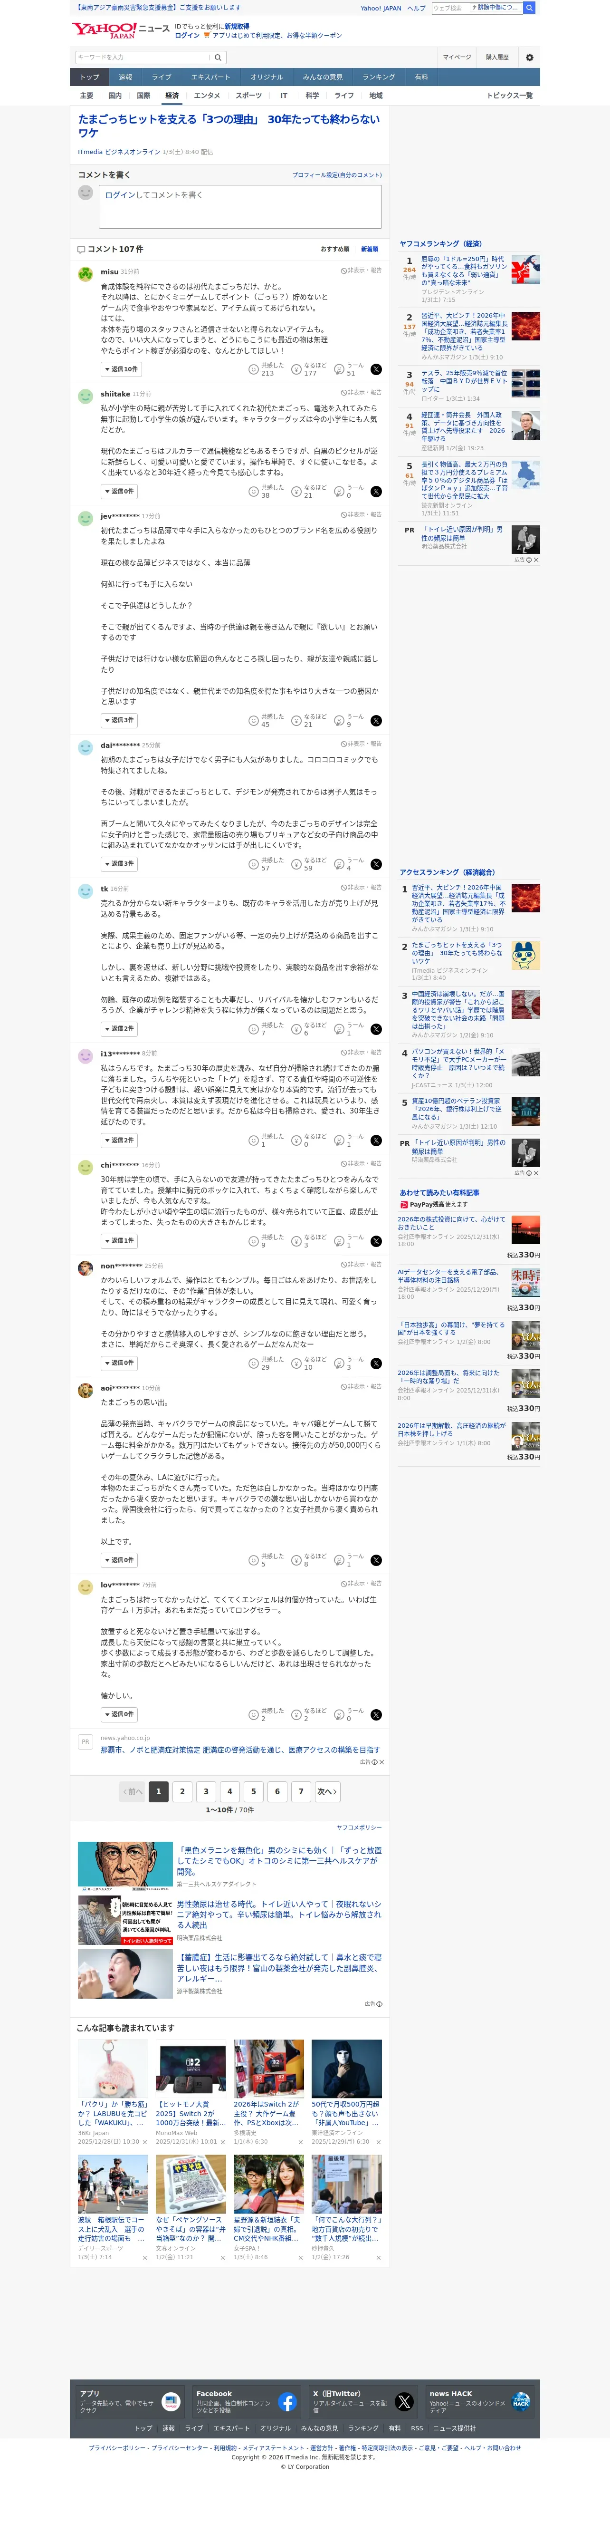Open the エキスパート navigation tab
This screenshot has height=2524, width=610.
pyautogui.click(x=210, y=77)
